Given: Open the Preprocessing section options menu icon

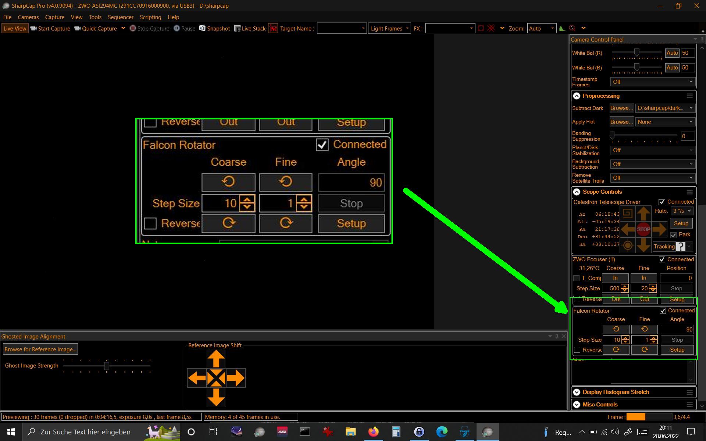Looking at the screenshot, I should (689, 96).
